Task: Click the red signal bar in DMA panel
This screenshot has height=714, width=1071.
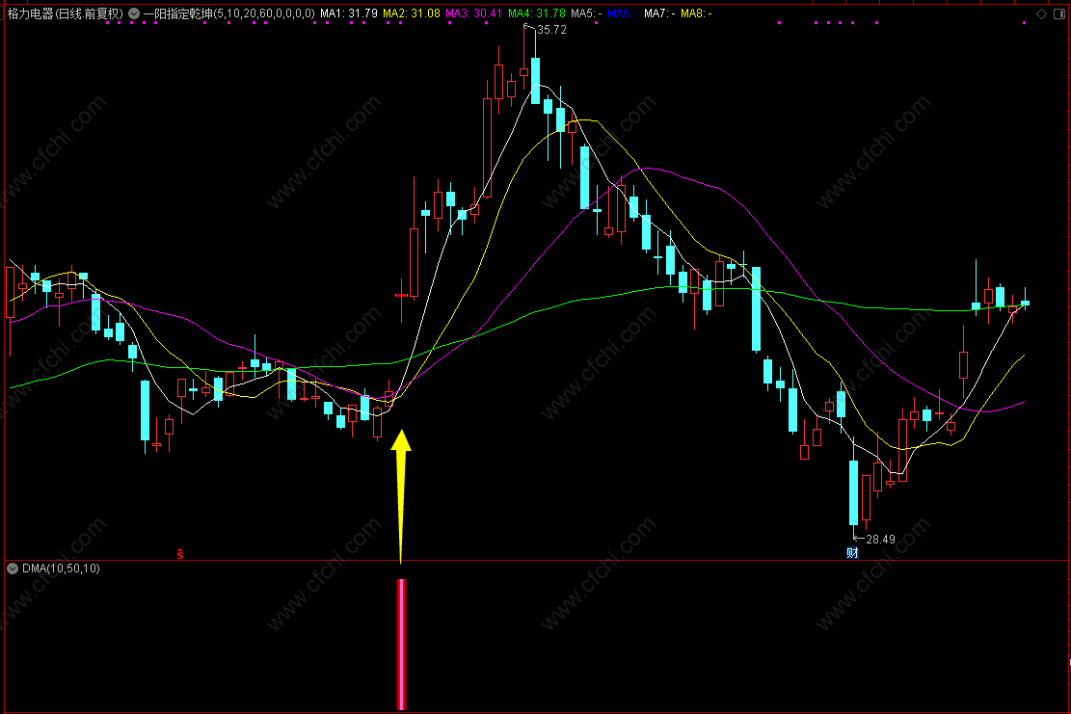Action: pyautogui.click(x=402, y=645)
